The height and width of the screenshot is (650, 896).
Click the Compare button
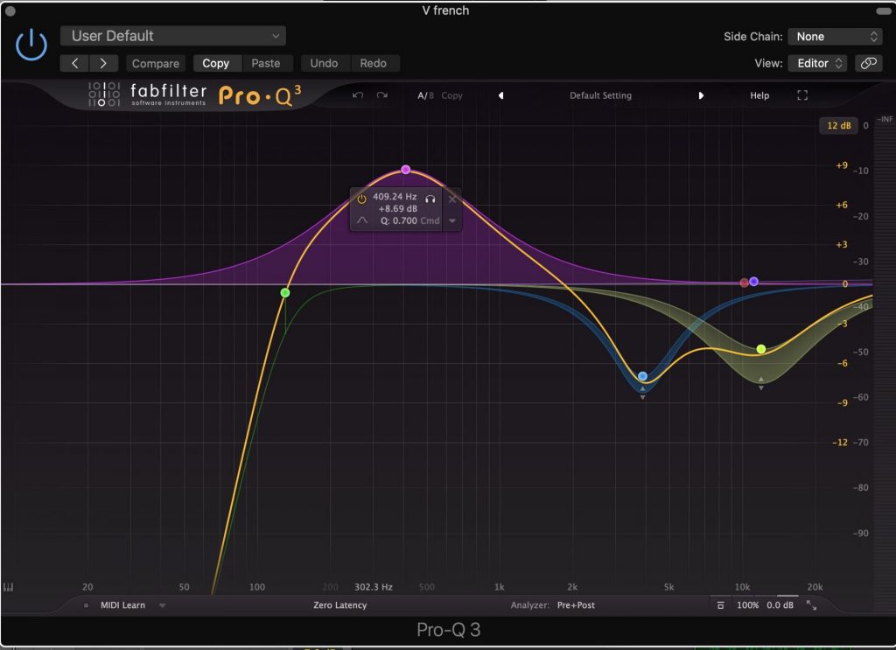pyautogui.click(x=156, y=63)
